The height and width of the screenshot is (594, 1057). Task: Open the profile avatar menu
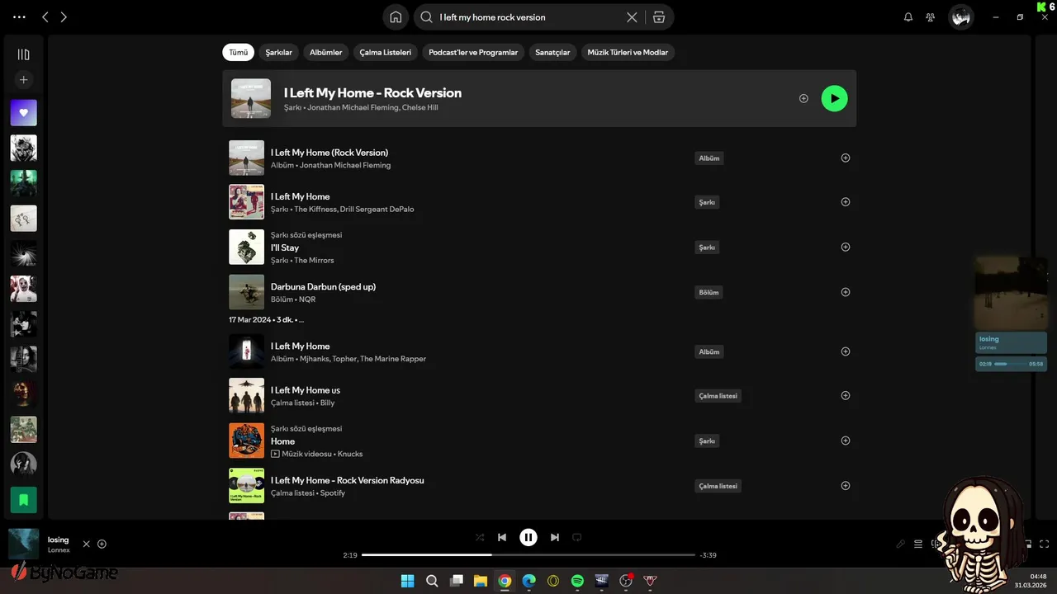click(x=960, y=16)
